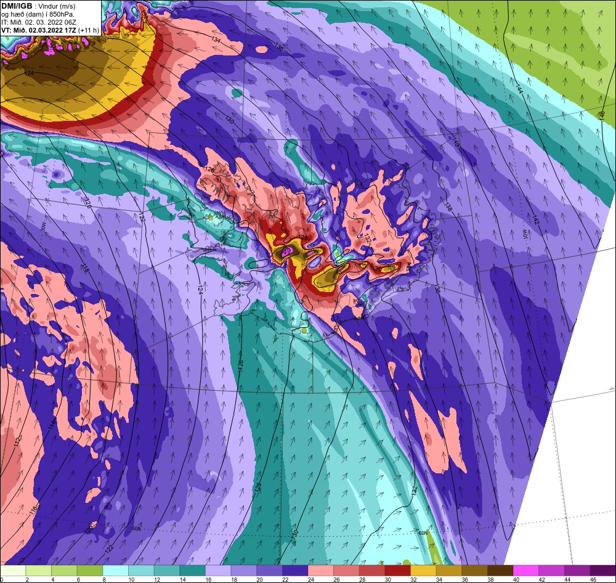Click the yellow 32–34 m/s legend swatch
Viewport: 616px width, 583px height.
pyautogui.click(x=423, y=571)
